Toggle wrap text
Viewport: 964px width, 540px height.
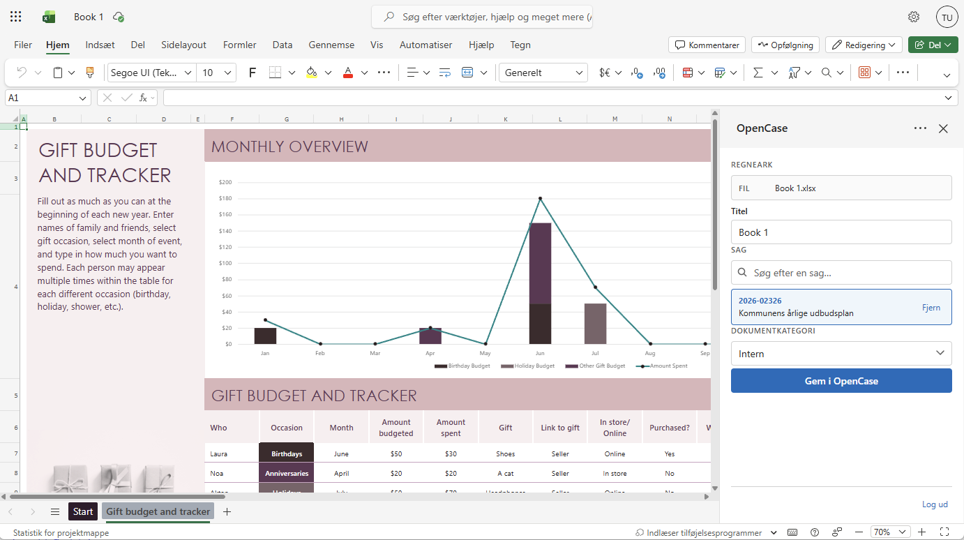point(445,73)
